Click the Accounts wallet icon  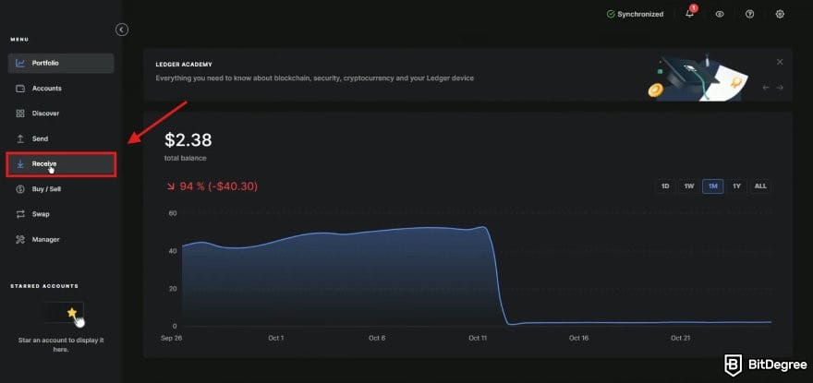click(20, 89)
